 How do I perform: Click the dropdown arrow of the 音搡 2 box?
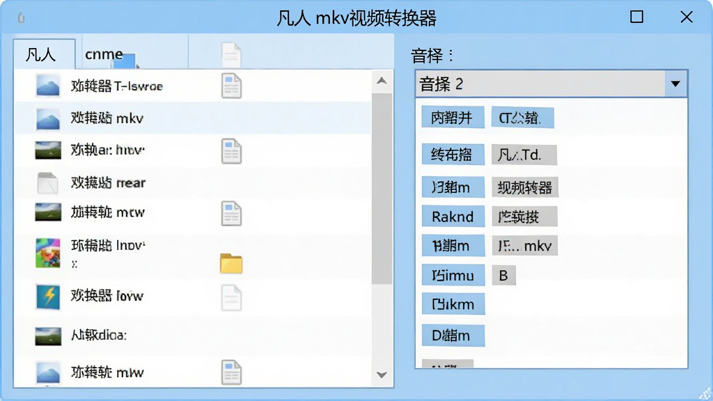point(675,84)
